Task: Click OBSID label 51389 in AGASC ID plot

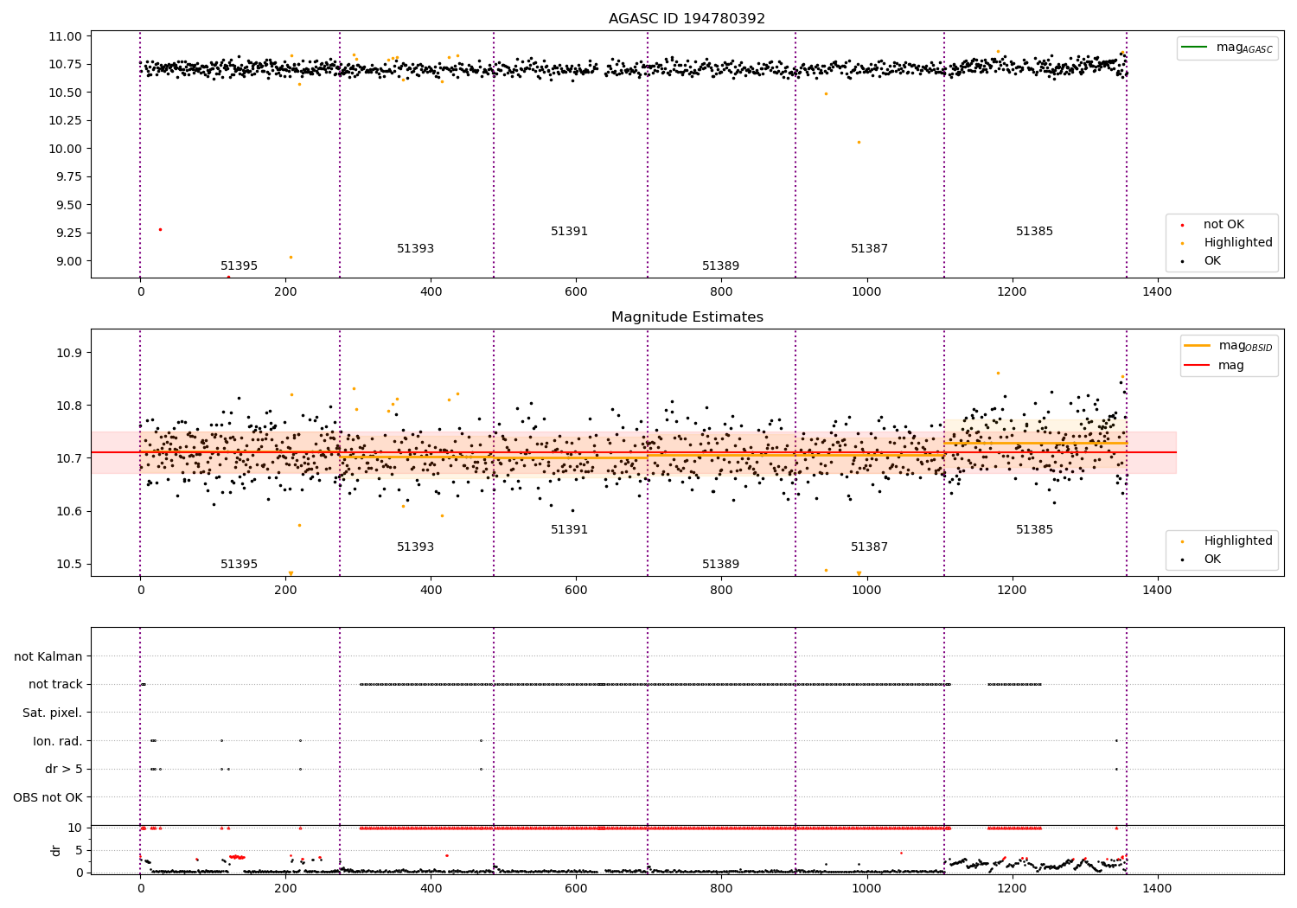Action: pos(720,266)
